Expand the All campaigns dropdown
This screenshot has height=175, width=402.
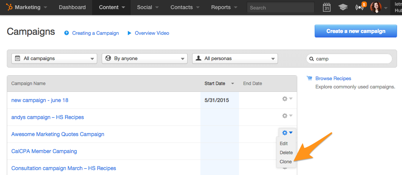tap(54, 59)
